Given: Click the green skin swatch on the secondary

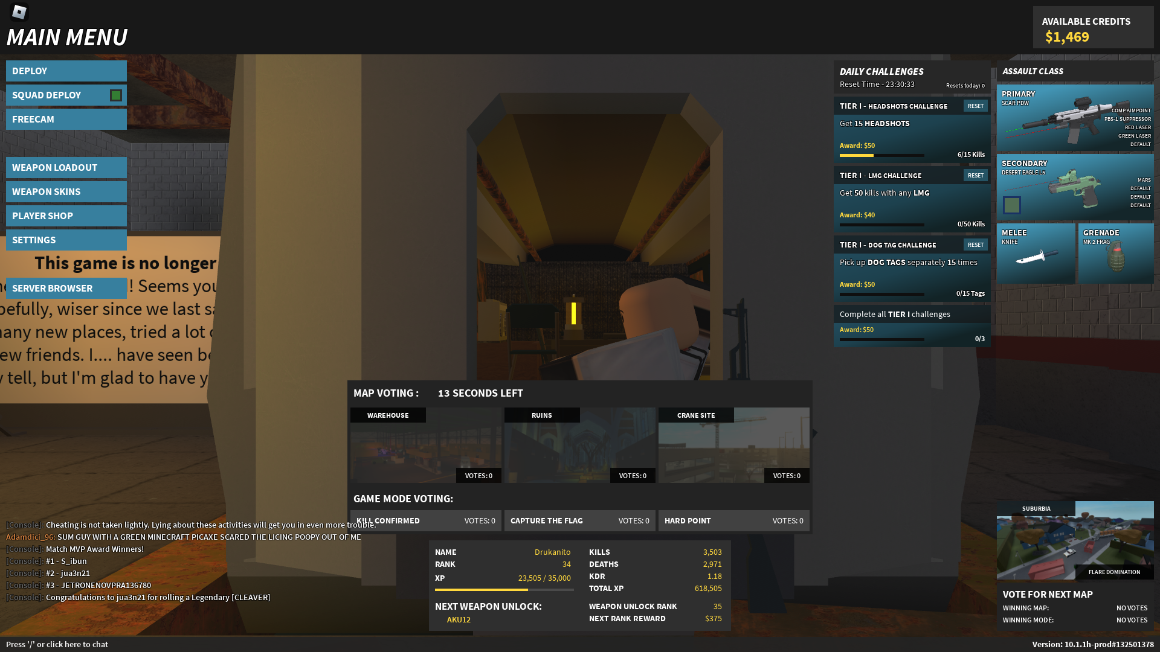Looking at the screenshot, I should click(1011, 205).
